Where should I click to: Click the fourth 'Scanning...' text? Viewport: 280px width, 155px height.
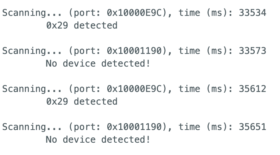pyautogui.click(x=32, y=127)
